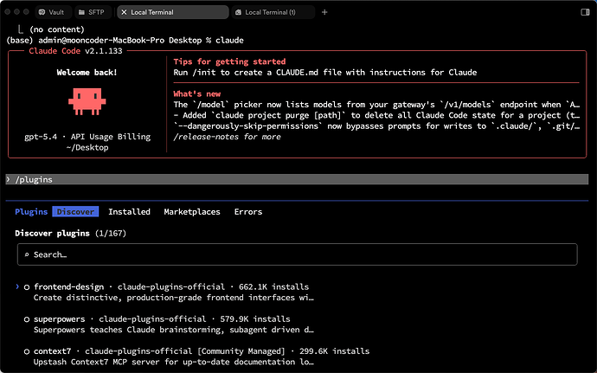Open the Vault tab
The height and width of the screenshot is (373, 597).
point(53,12)
